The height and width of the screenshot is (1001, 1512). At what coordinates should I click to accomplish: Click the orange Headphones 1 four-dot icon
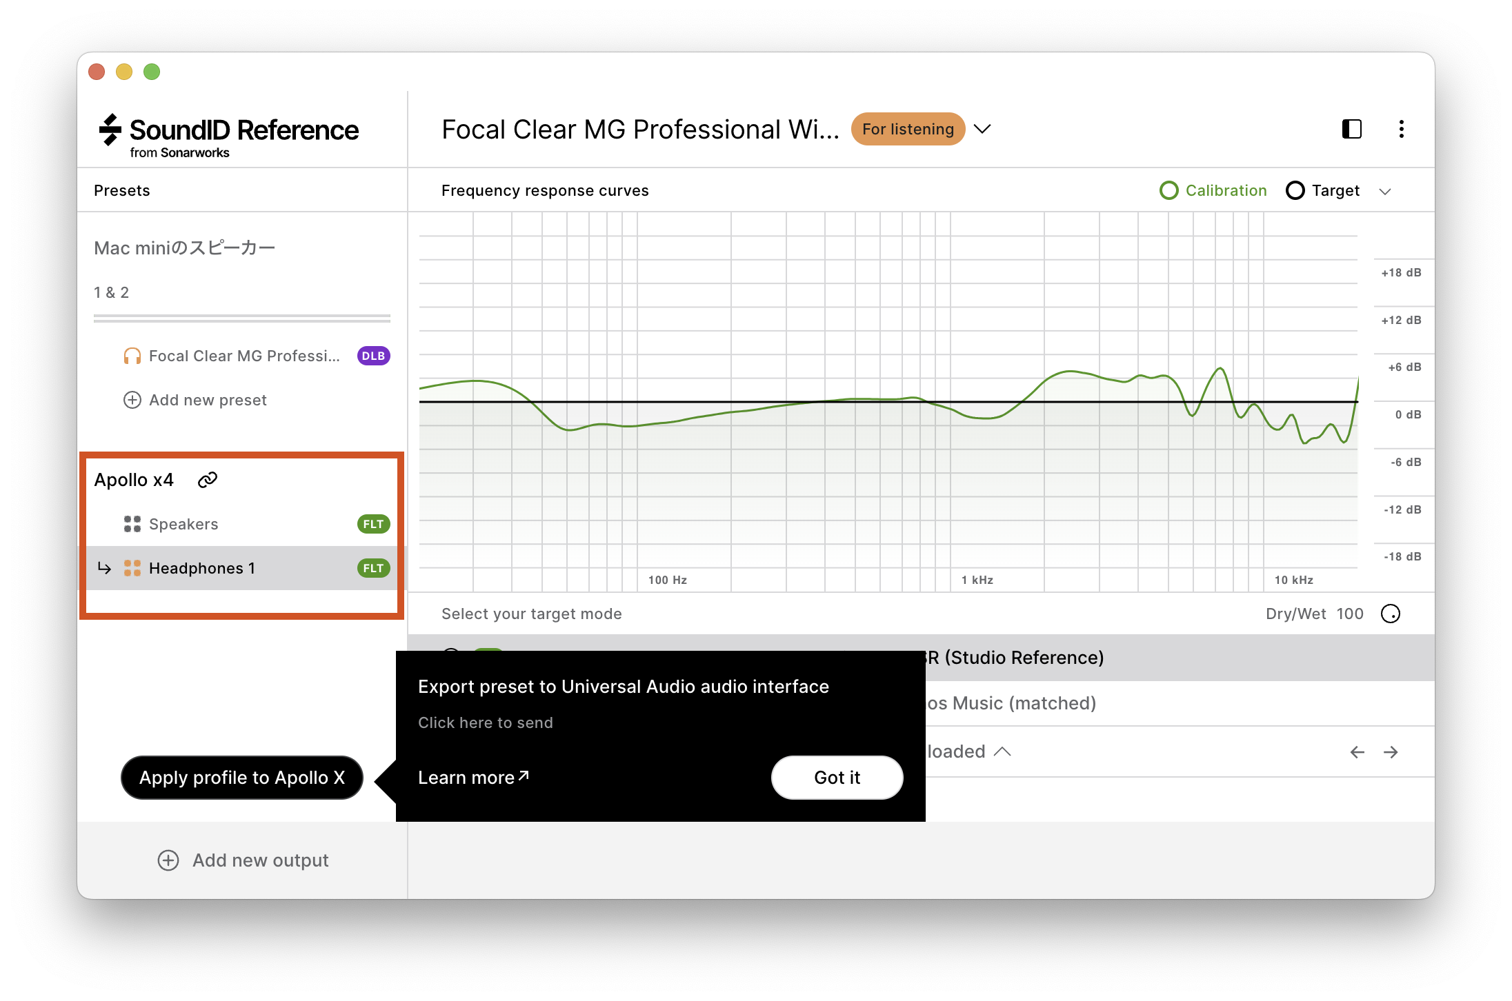pos(132,568)
